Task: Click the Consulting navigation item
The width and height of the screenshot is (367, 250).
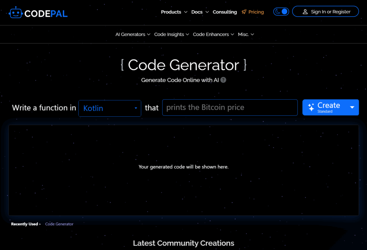Action: pos(225,11)
